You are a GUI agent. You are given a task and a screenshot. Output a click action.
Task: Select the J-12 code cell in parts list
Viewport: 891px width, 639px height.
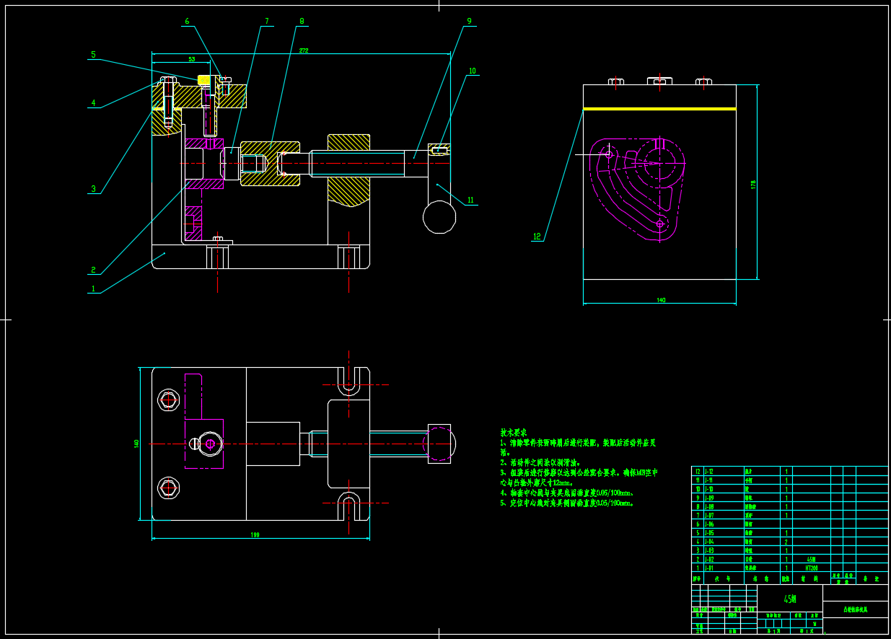pyautogui.click(x=709, y=471)
